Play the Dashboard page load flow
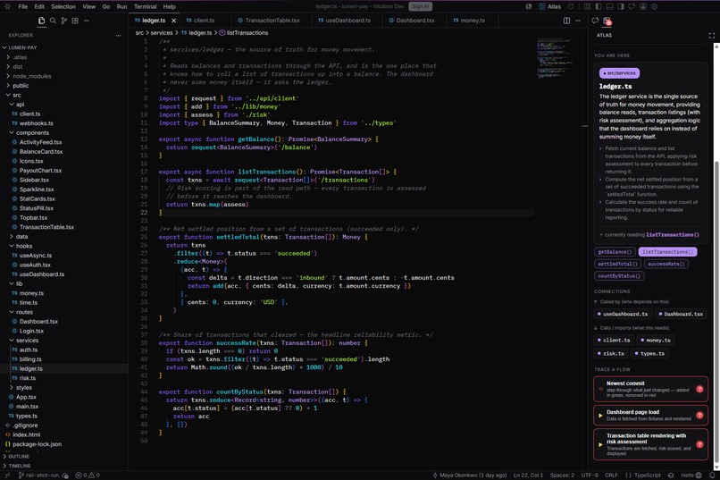 (x=650, y=416)
